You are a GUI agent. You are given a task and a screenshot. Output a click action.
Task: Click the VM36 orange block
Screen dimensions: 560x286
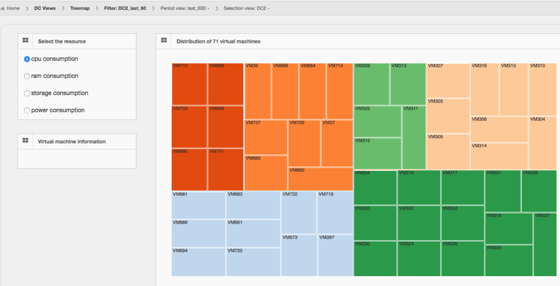[258, 91]
